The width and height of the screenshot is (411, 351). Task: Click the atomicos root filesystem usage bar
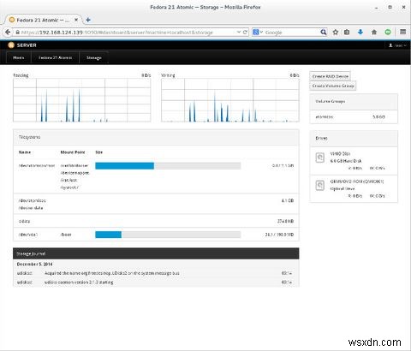click(x=168, y=166)
